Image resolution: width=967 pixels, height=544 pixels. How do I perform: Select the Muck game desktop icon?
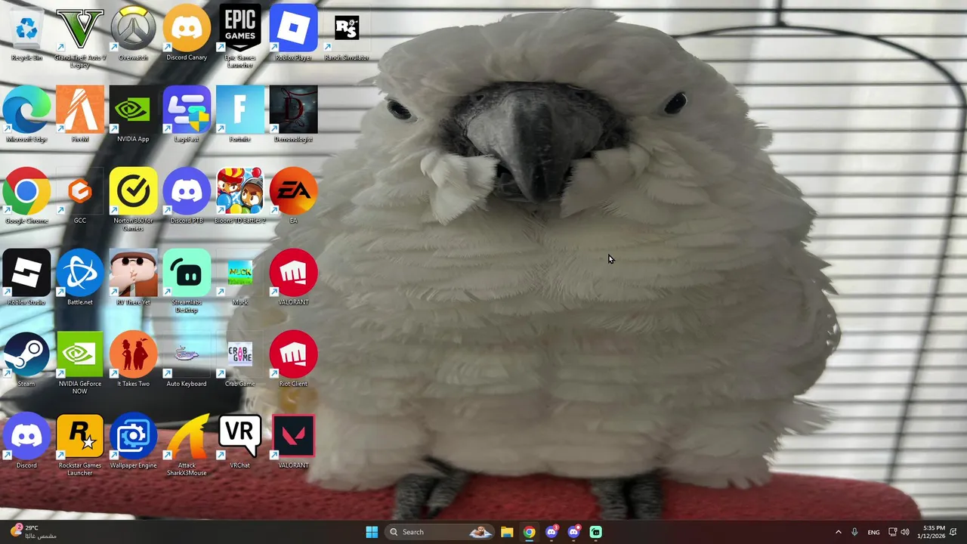[x=240, y=279]
